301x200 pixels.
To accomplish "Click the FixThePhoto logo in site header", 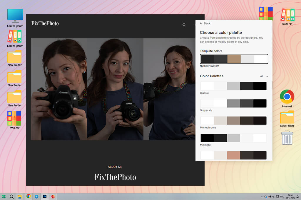I will tap(45, 23).
